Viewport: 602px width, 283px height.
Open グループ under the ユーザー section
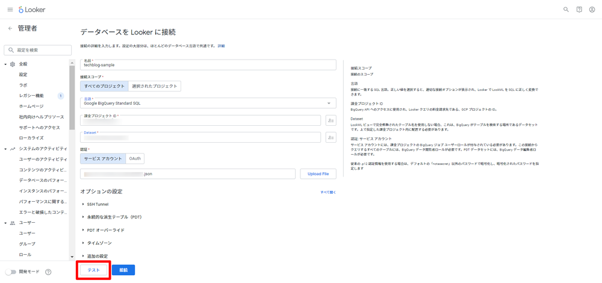point(27,244)
